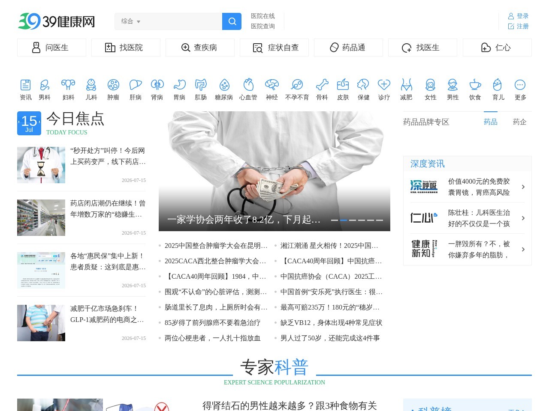The image size is (549, 411).
Task: Click the 健康新知 logo thumbnail
Action: click(x=424, y=249)
